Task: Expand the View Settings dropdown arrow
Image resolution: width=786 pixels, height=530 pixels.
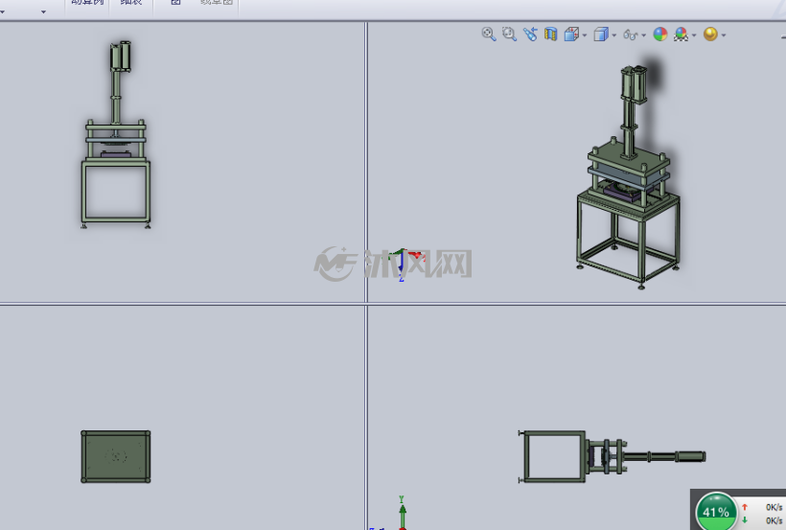Action: click(724, 35)
